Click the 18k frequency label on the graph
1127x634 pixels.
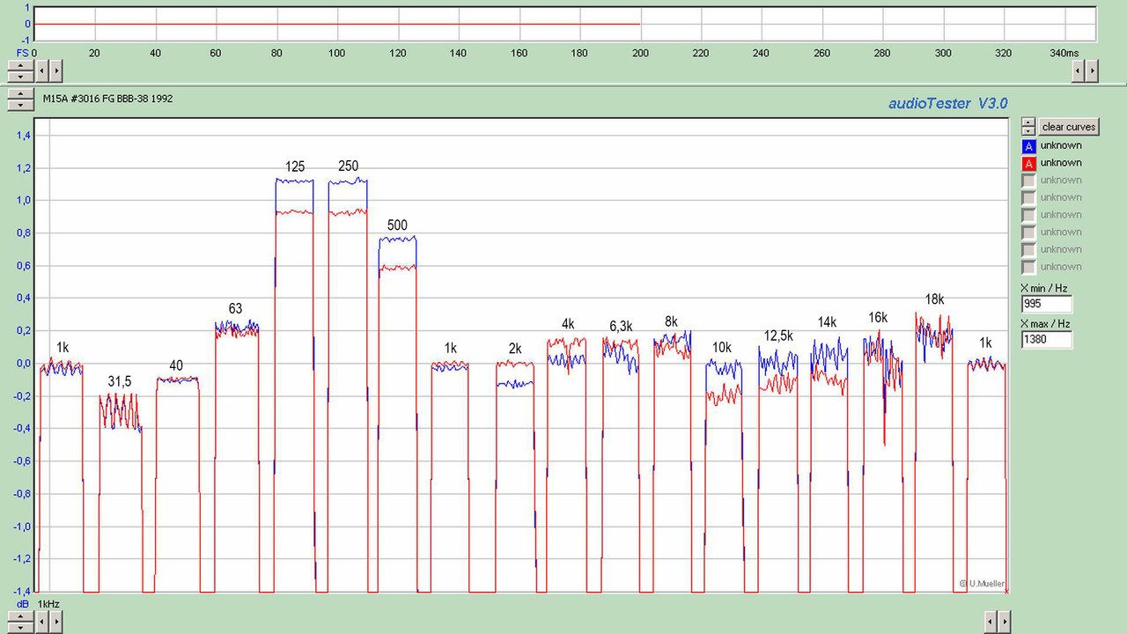[935, 299]
